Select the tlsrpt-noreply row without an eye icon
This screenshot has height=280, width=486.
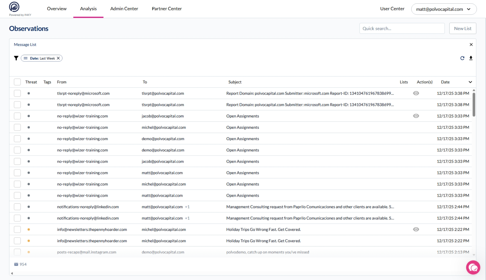[17, 105]
